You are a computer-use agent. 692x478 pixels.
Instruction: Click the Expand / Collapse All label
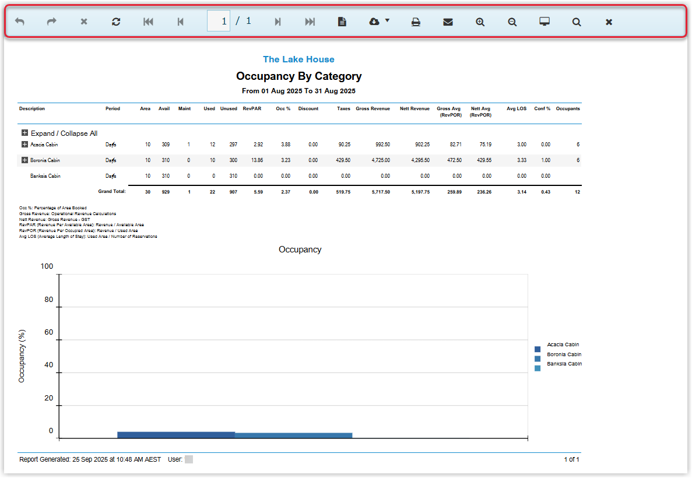point(64,133)
